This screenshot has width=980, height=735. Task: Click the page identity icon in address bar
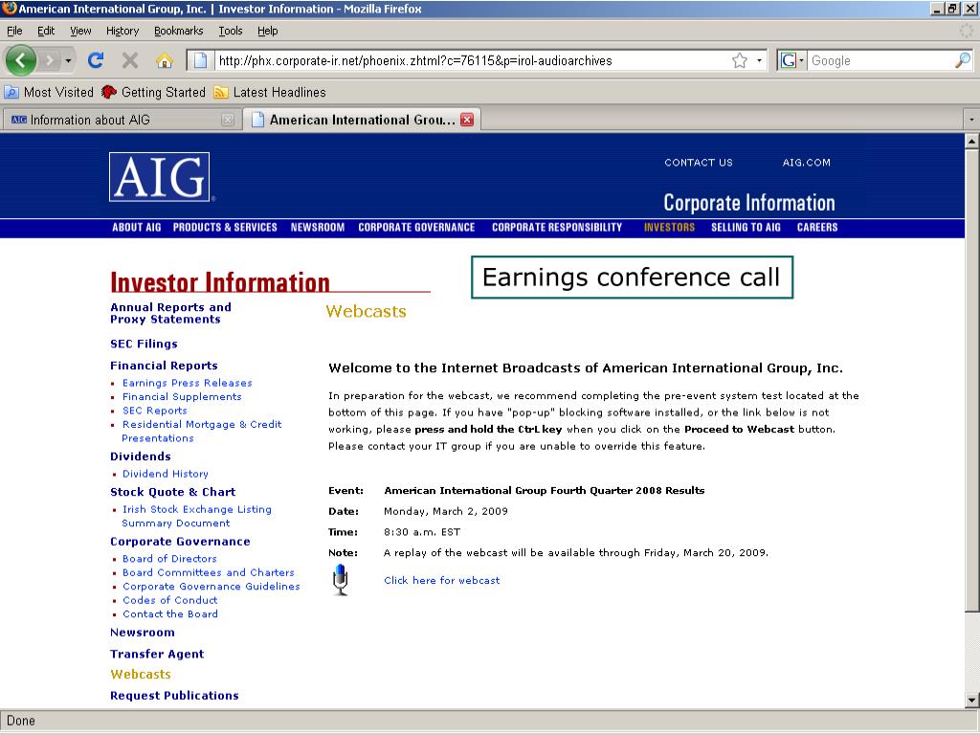click(x=200, y=60)
